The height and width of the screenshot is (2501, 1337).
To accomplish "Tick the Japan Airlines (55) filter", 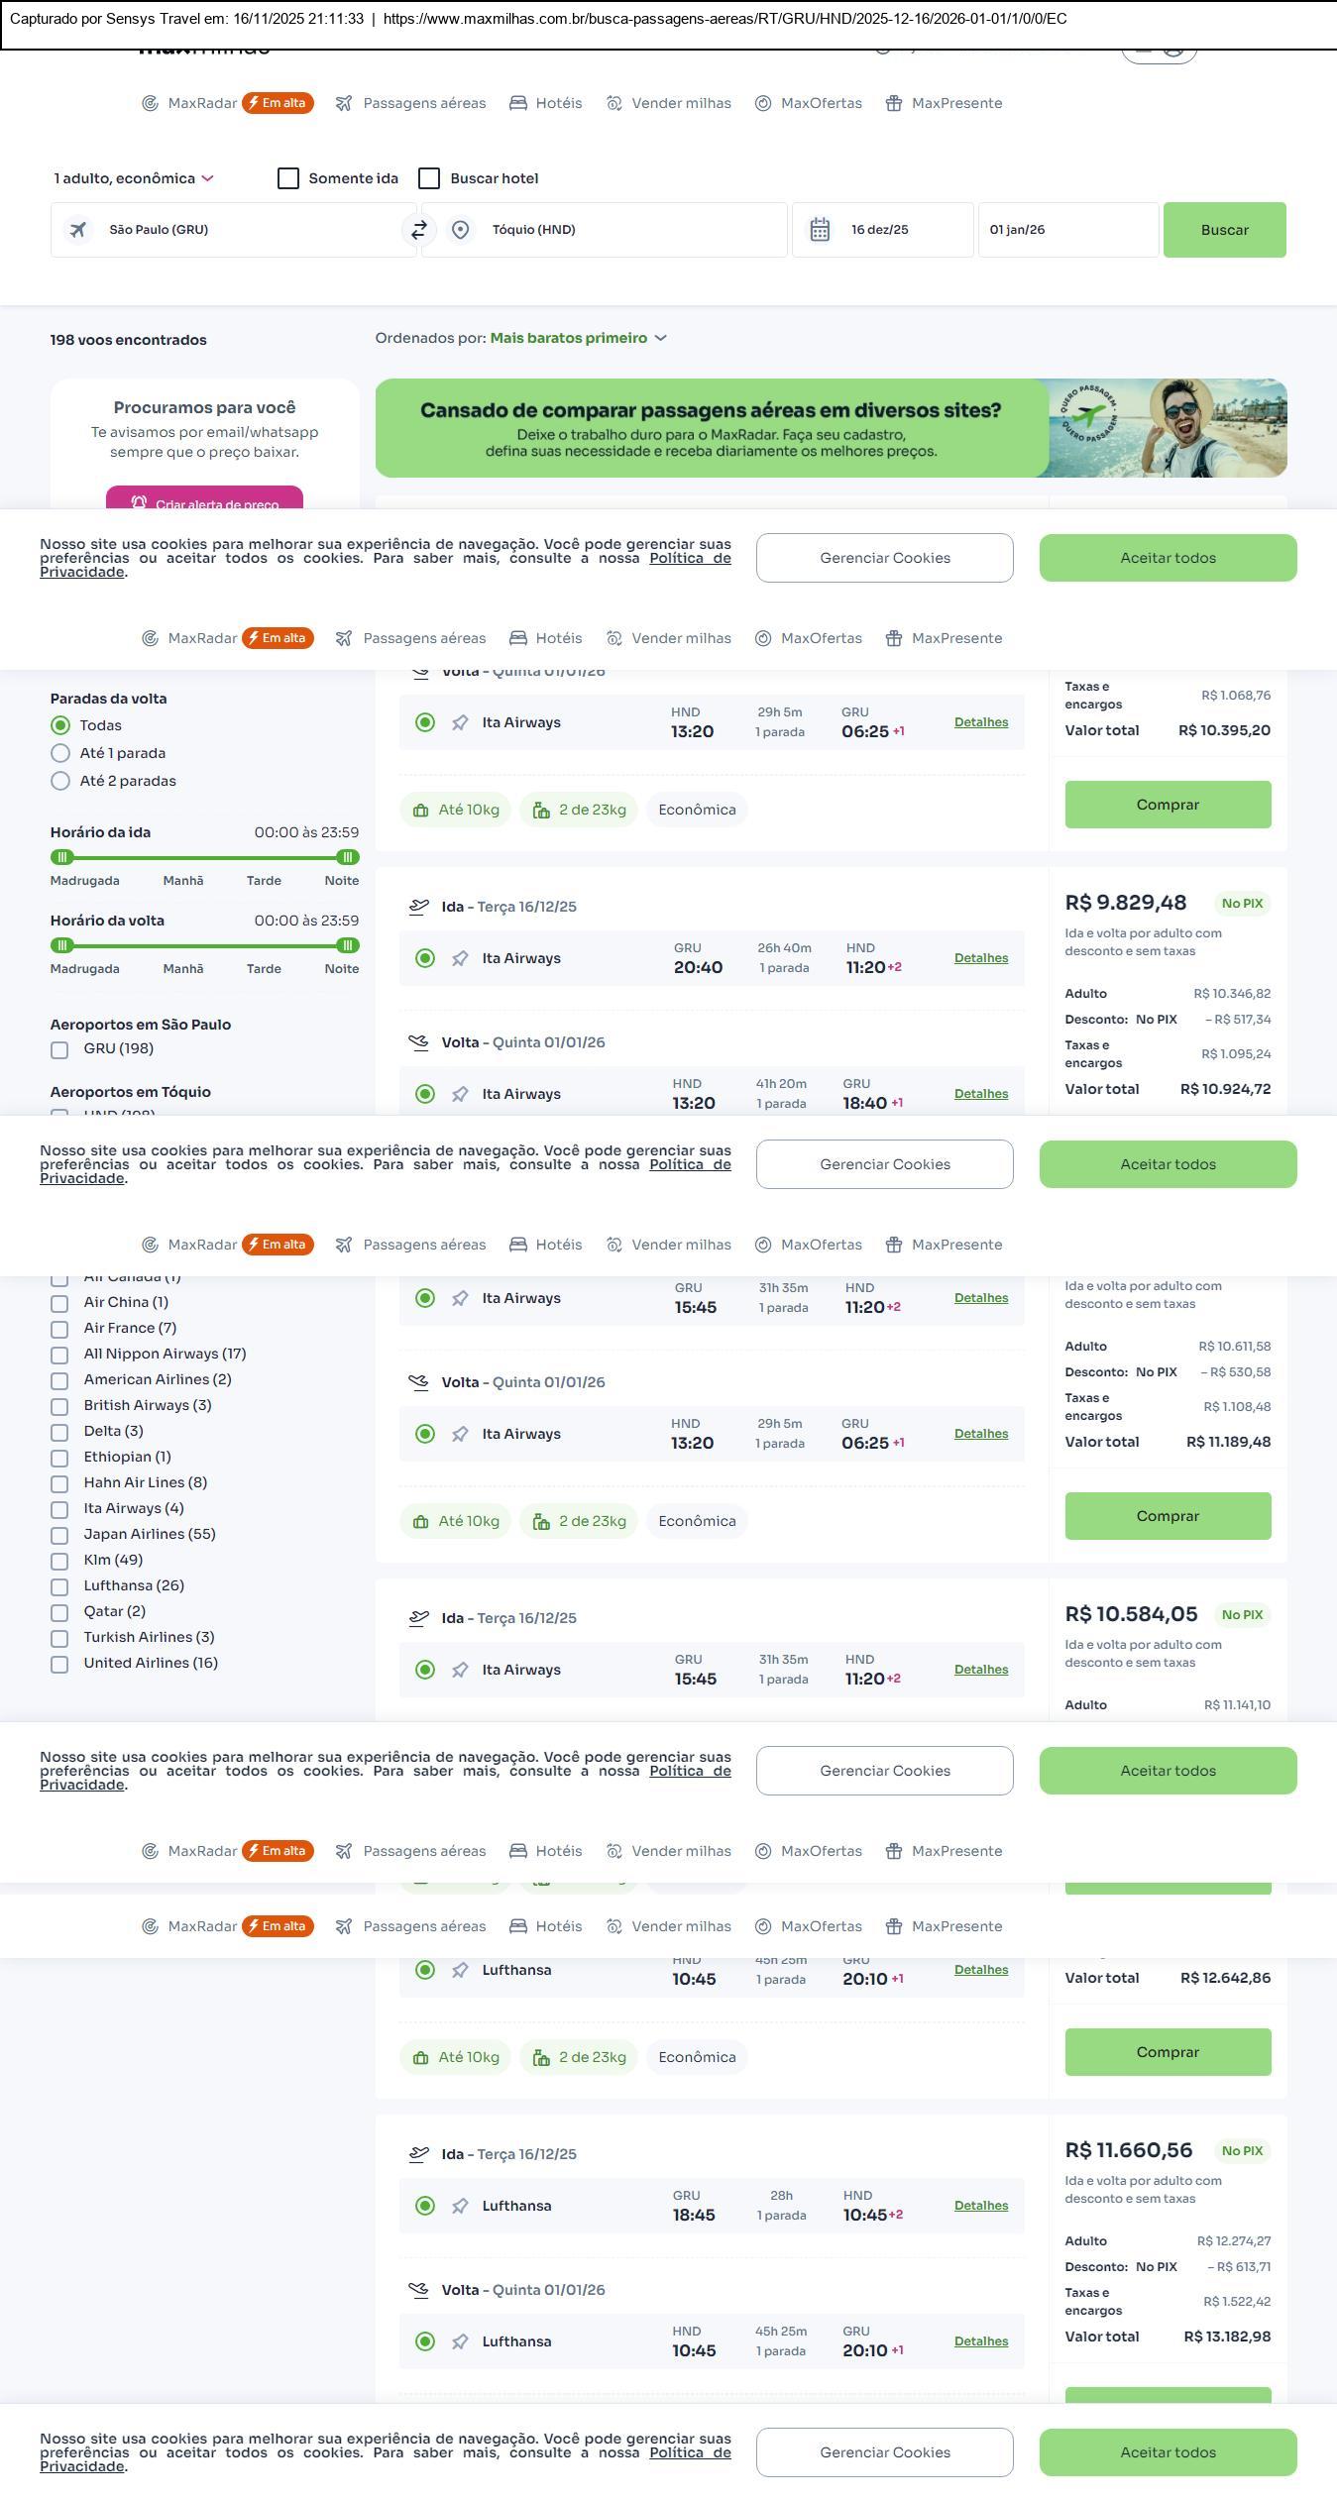I will click(x=59, y=1535).
